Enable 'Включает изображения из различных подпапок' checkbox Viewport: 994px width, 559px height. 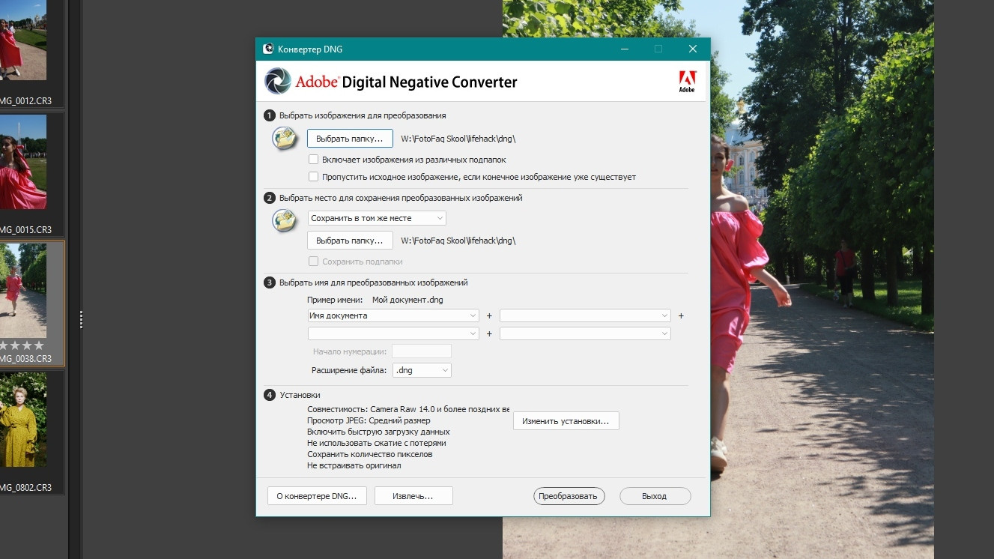[314, 160]
